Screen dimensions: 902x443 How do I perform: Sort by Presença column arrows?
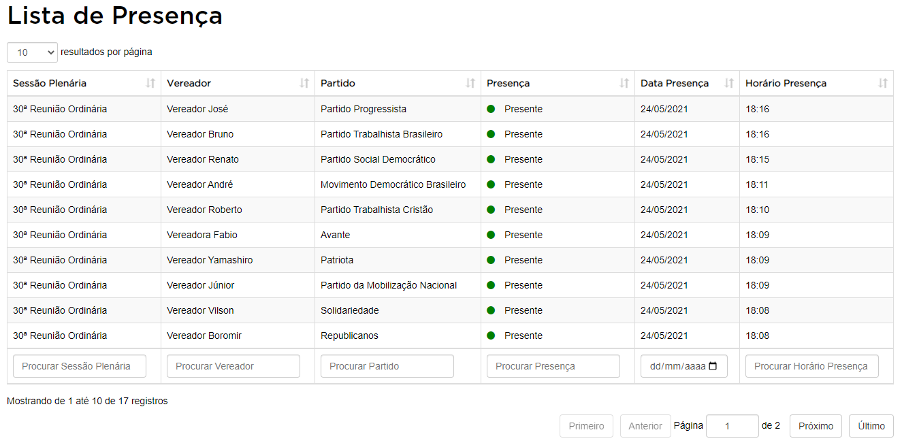click(624, 83)
